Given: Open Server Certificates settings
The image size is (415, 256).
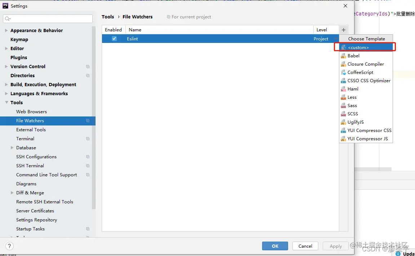Looking at the screenshot, I should [x=35, y=211].
